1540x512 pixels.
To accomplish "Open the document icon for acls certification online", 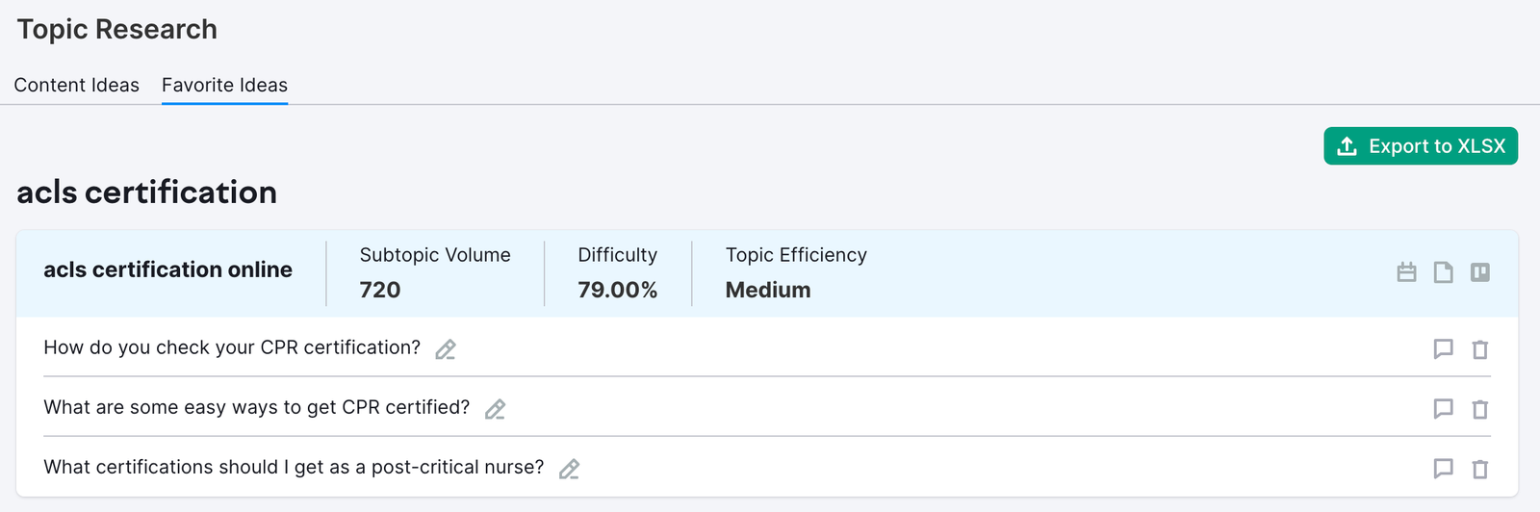I will (1443, 272).
